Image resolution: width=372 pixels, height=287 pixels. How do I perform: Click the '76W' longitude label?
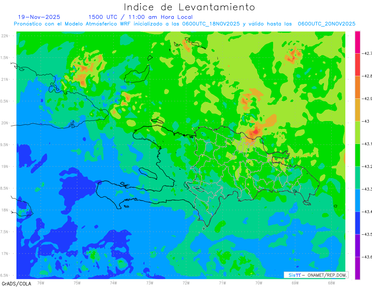(x=41, y=283)
